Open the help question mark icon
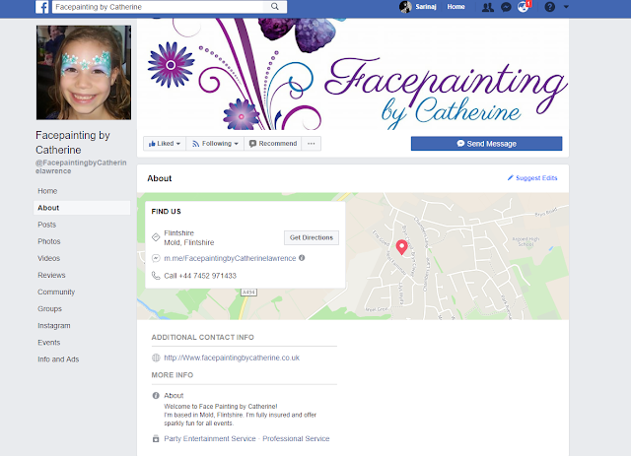This screenshot has width=631, height=456. click(550, 7)
